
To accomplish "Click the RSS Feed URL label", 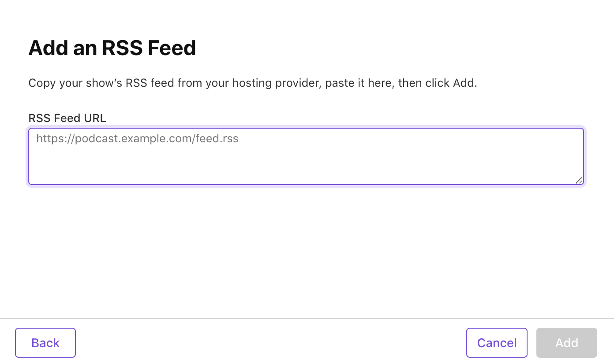I will click(67, 118).
